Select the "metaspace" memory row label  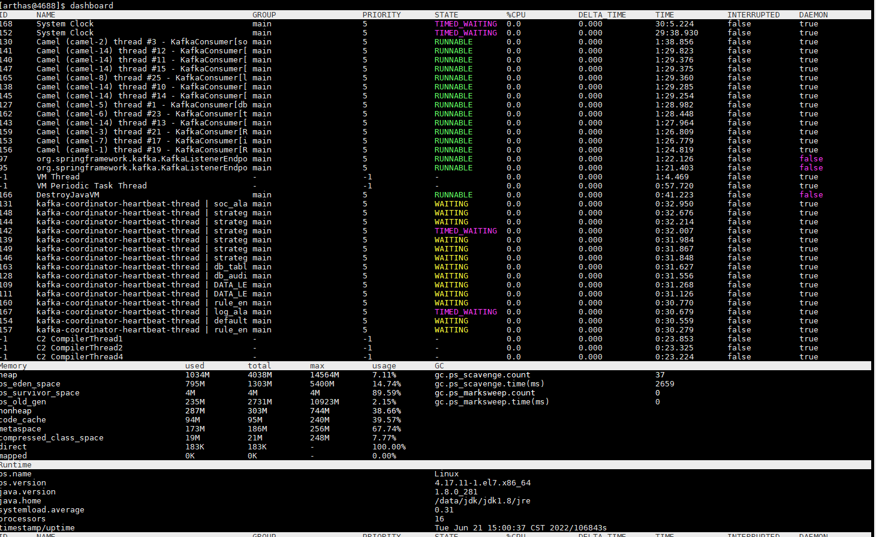(20, 429)
